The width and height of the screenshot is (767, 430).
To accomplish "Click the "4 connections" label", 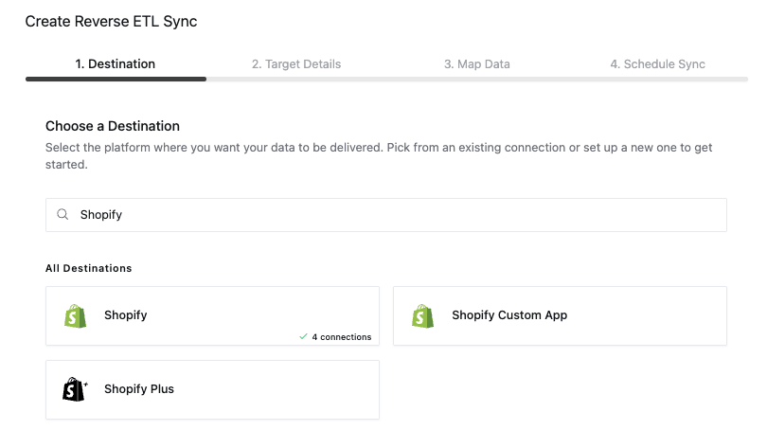I will (342, 337).
